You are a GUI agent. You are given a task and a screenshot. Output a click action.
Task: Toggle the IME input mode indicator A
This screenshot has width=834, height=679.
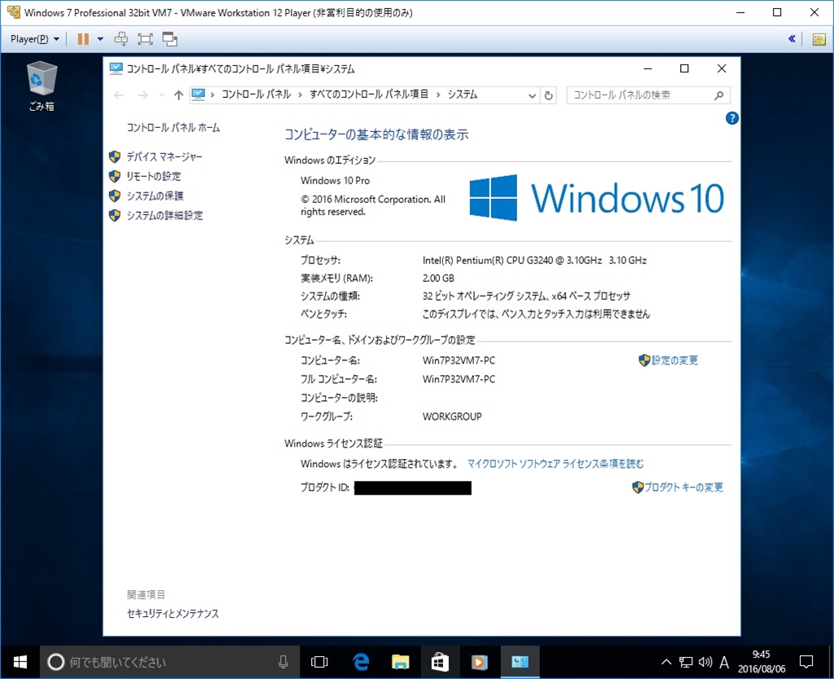(724, 662)
